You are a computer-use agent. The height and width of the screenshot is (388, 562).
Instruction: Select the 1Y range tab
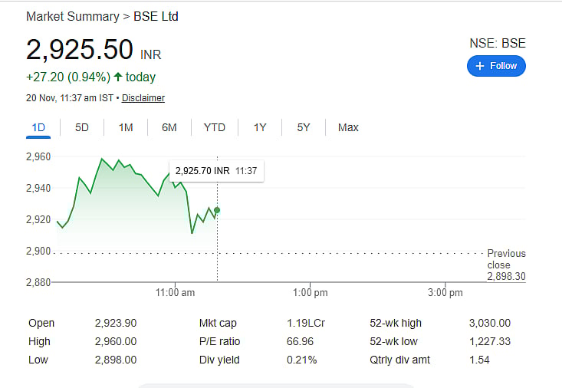pyautogui.click(x=260, y=127)
